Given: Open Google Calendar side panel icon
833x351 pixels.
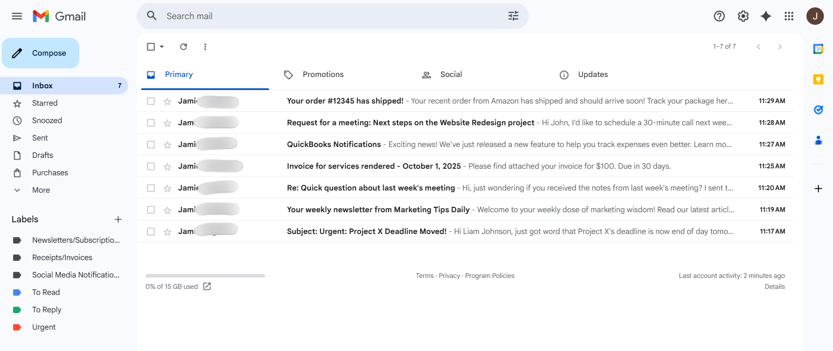Looking at the screenshot, I should point(818,49).
